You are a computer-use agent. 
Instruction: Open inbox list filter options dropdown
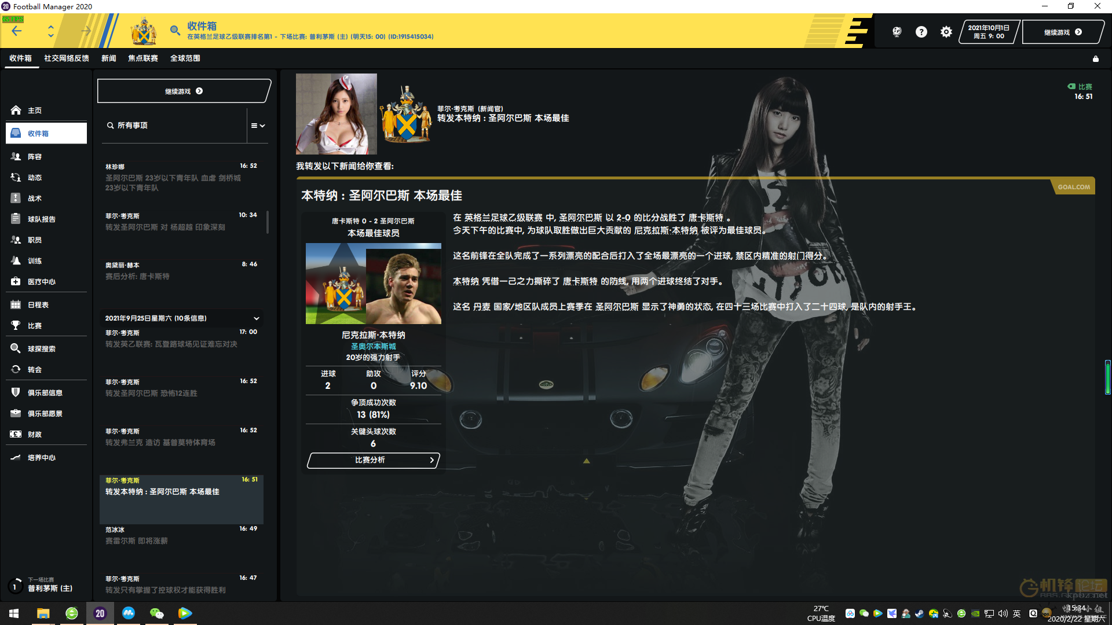[x=258, y=126]
